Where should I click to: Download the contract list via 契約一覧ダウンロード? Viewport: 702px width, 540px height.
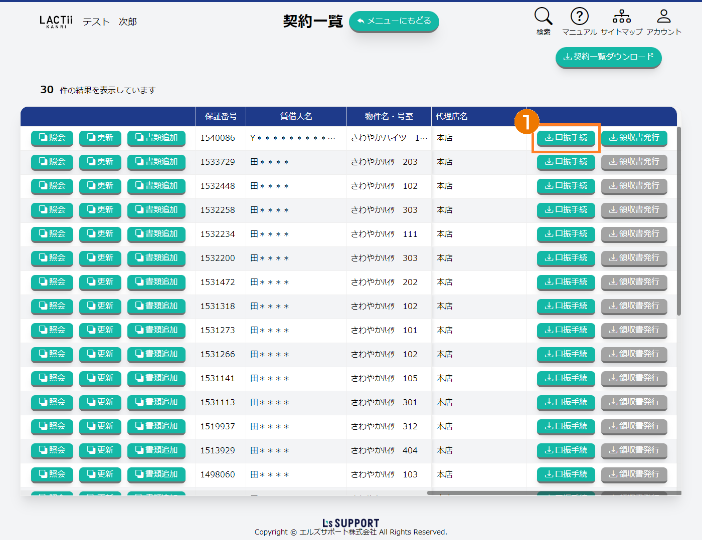[608, 57]
